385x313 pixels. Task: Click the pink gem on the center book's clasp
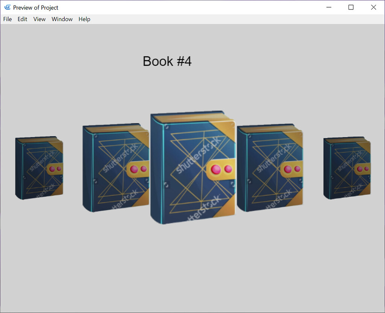(x=216, y=169)
